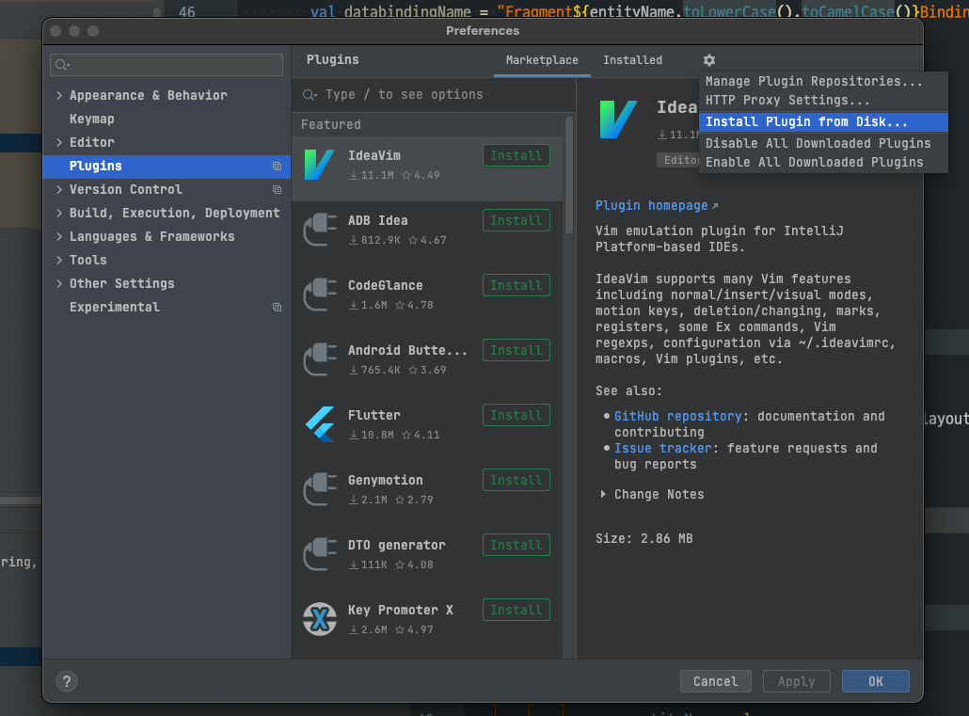
Task: Select the CodeGlance plugin name
Action: (x=385, y=286)
